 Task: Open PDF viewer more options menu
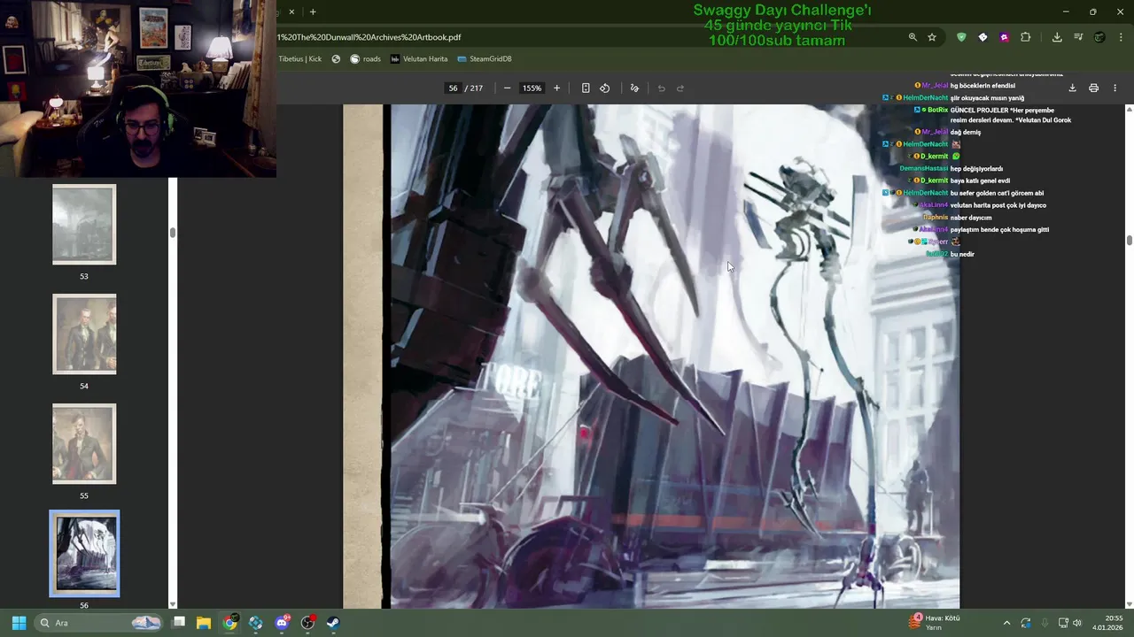click(x=1115, y=88)
